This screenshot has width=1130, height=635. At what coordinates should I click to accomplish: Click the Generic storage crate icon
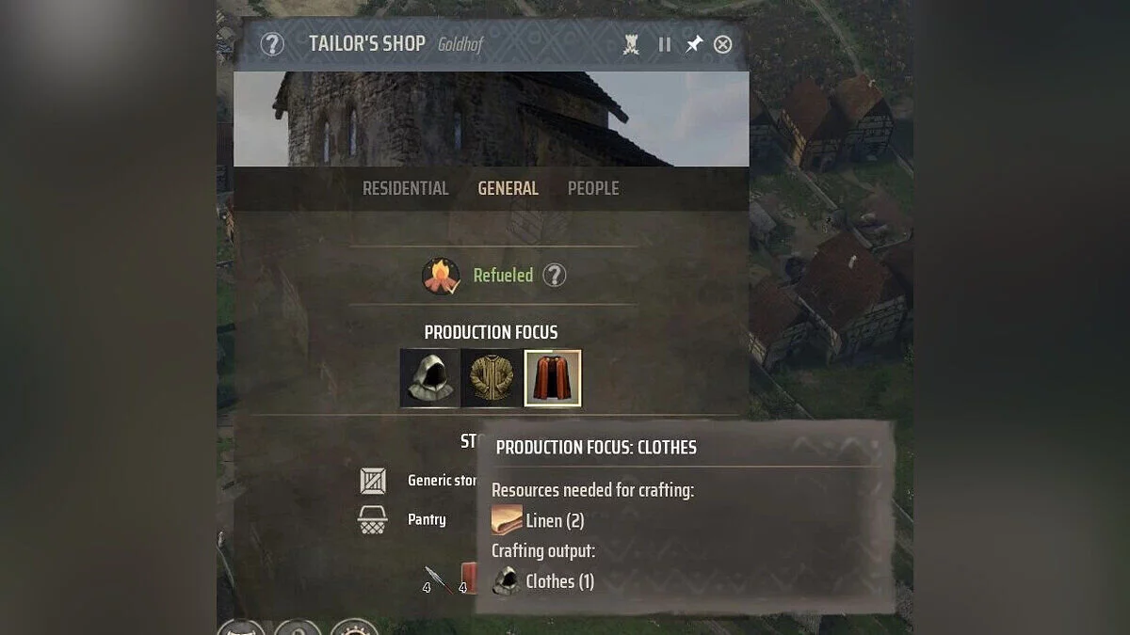click(374, 481)
